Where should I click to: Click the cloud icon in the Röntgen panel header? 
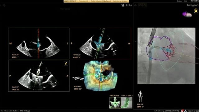click(136, 5)
